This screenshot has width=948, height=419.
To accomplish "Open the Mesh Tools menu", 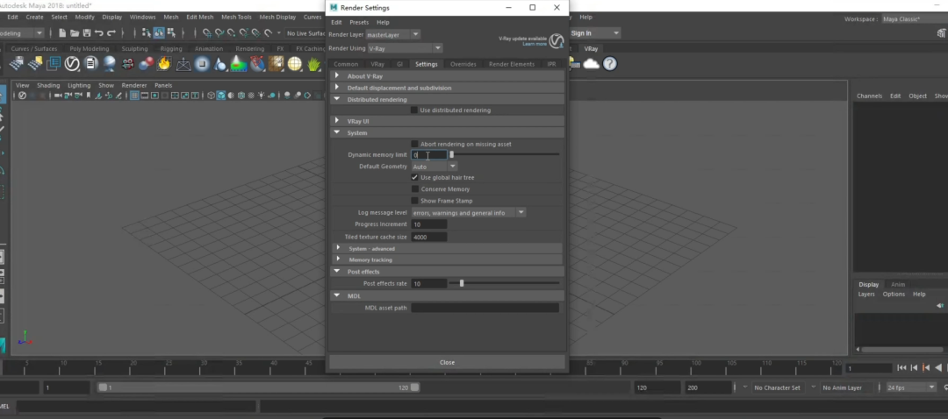I will 236,17.
